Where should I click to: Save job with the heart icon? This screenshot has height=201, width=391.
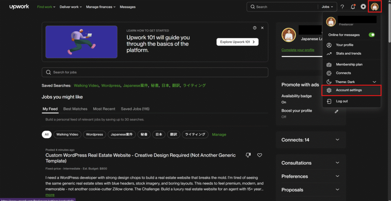tap(260, 155)
